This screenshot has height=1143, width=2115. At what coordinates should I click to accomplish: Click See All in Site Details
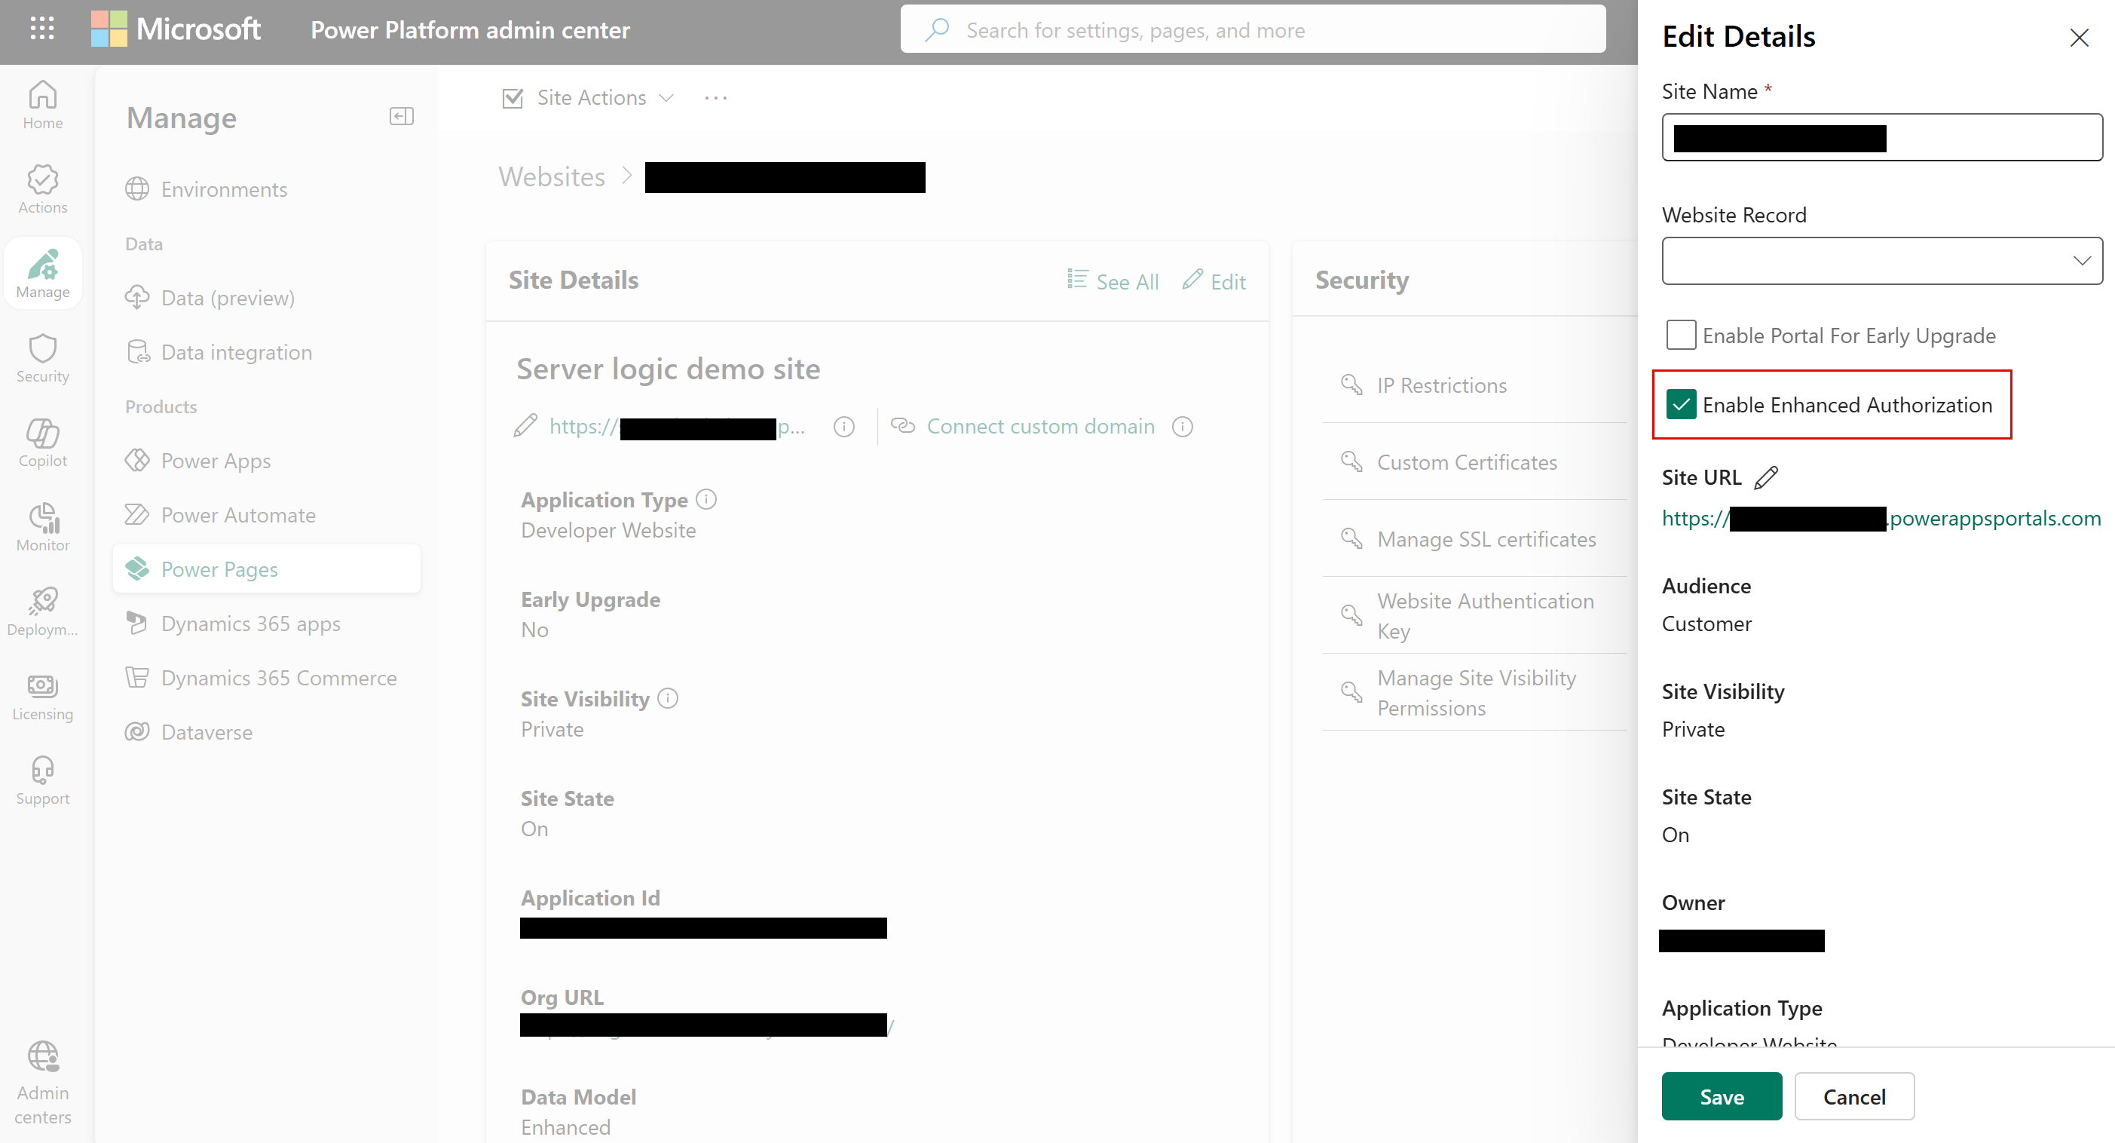pyautogui.click(x=1112, y=280)
